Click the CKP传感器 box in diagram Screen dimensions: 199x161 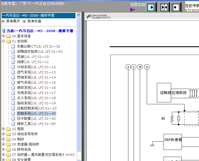(173, 142)
